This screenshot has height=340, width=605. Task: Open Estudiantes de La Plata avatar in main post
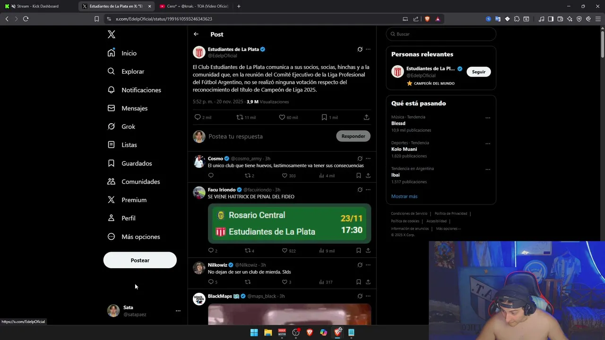tap(199, 52)
